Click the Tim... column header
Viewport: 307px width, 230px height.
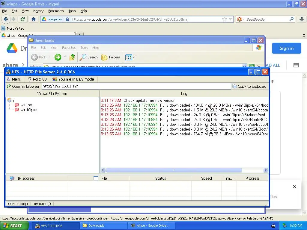228,178
